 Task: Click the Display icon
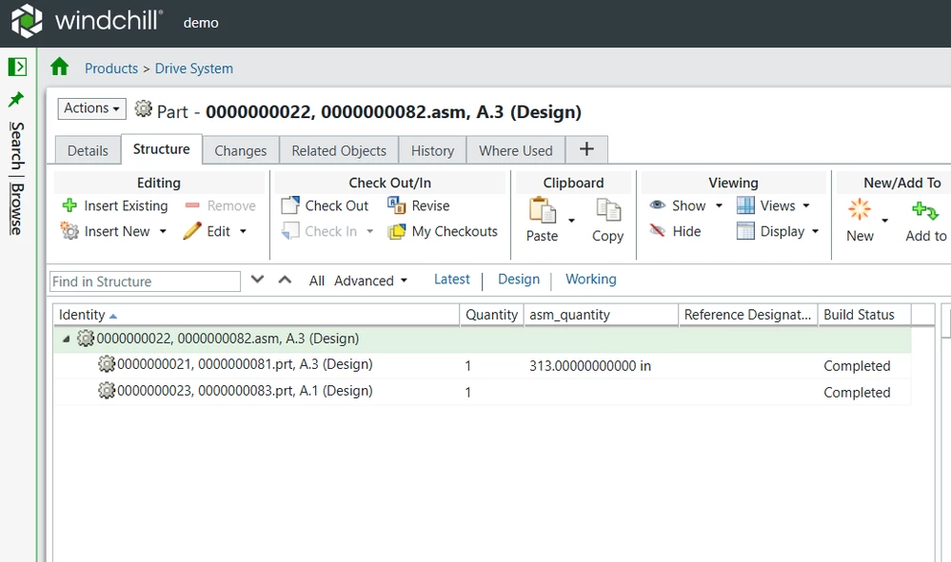(x=745, y=231)
